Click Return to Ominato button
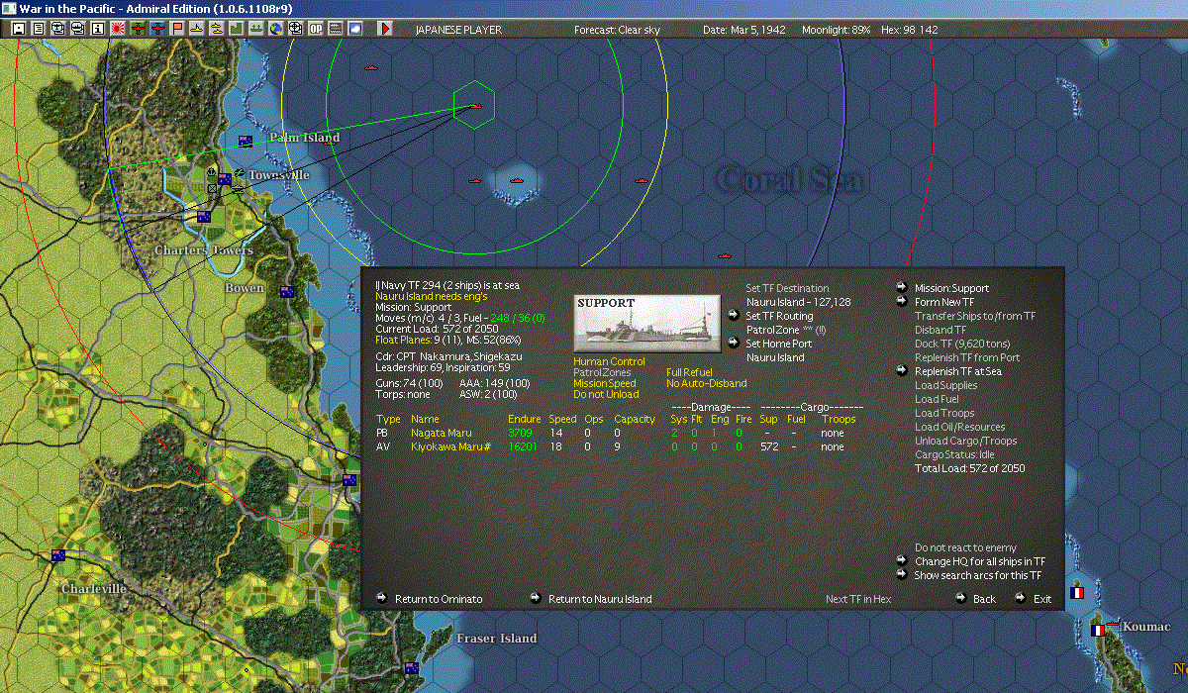 (439, 600)
